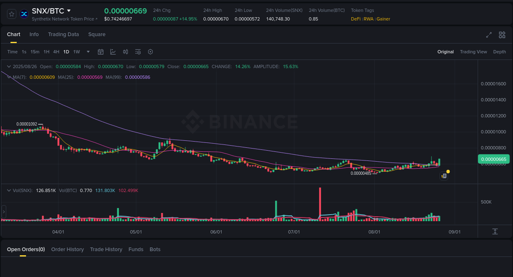Click the green current price label
This screenshot has width=513, height=277.
pos(494,159)
